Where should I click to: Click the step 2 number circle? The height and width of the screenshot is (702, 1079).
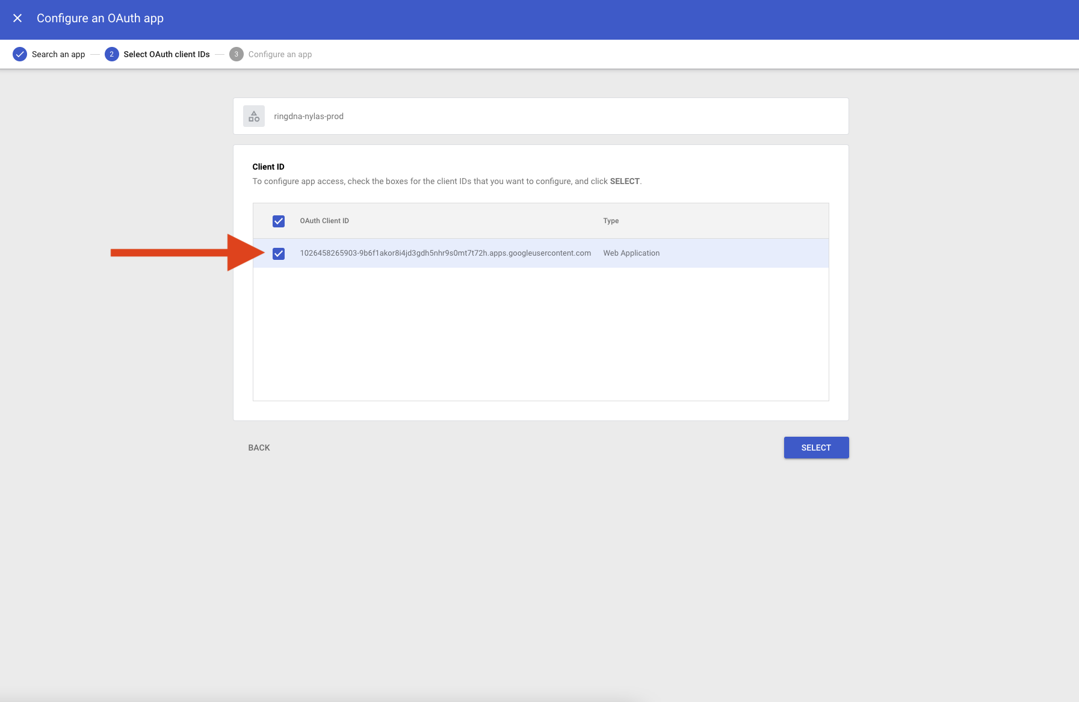(111, 54)
